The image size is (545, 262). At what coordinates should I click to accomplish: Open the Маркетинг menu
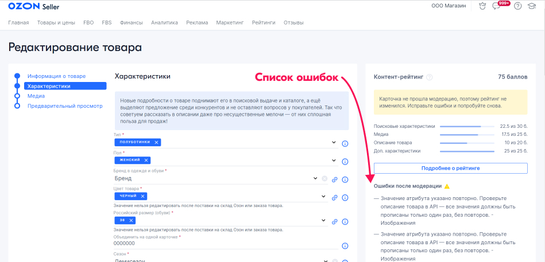230,22
